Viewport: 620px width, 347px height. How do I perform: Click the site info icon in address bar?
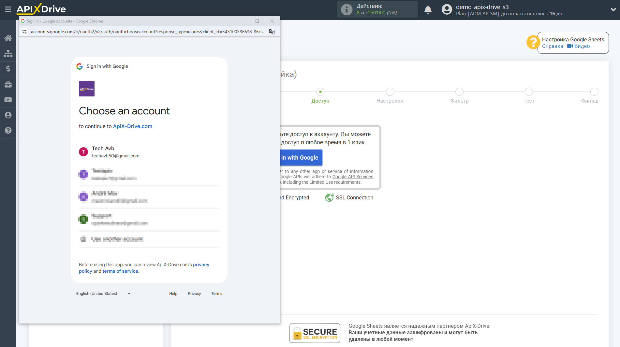(x=24, y=32)
